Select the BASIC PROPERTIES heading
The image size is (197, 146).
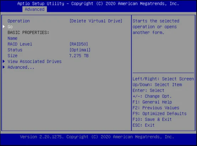point(28,33)
